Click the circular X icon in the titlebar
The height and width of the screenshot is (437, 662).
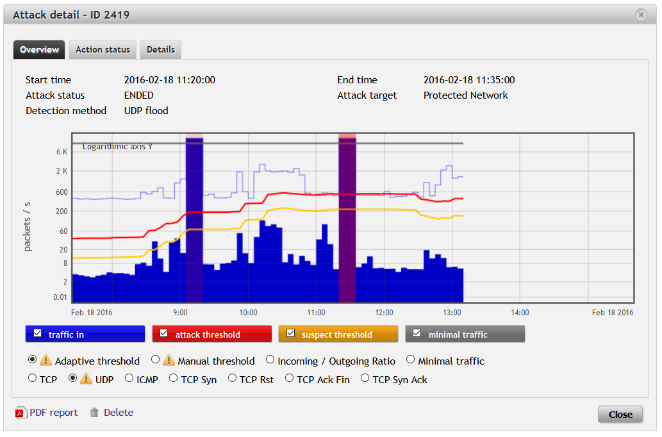[640, 14]
